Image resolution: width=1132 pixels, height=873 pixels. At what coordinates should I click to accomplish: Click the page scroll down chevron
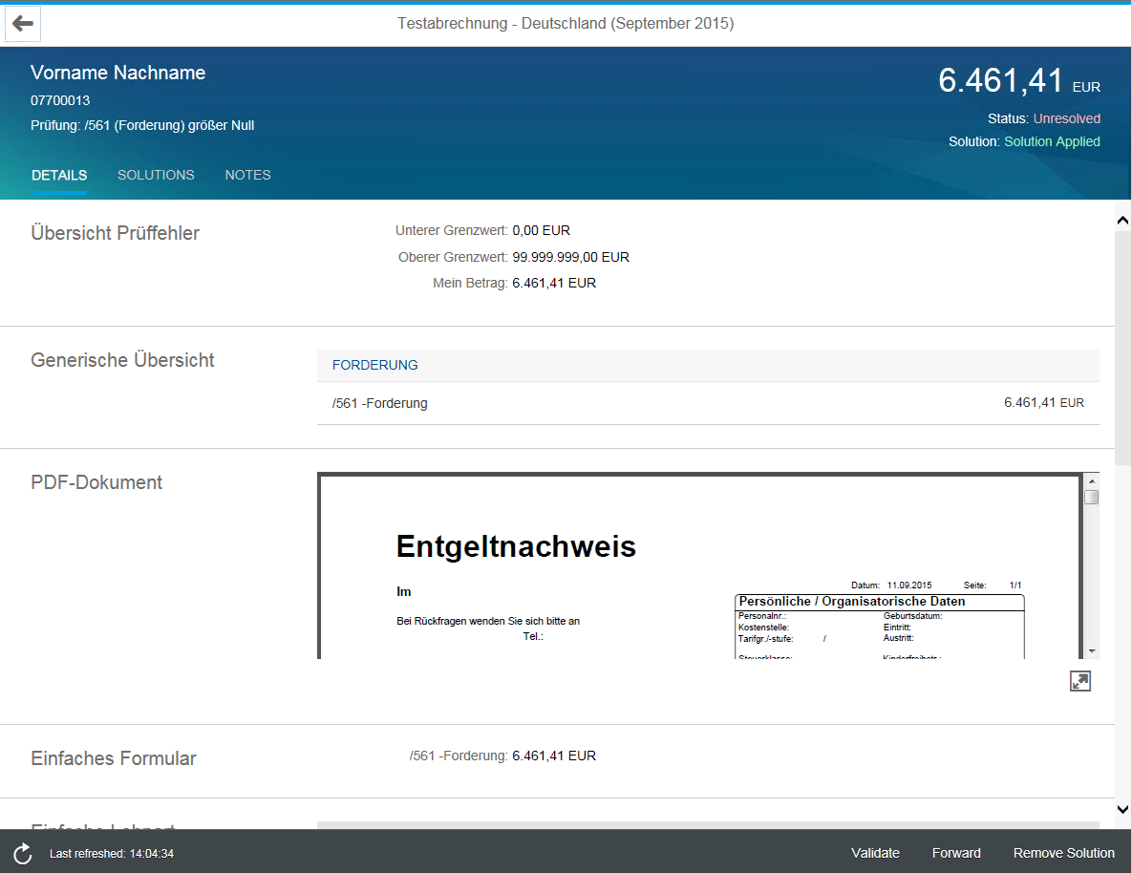(x=1122, y=809)
